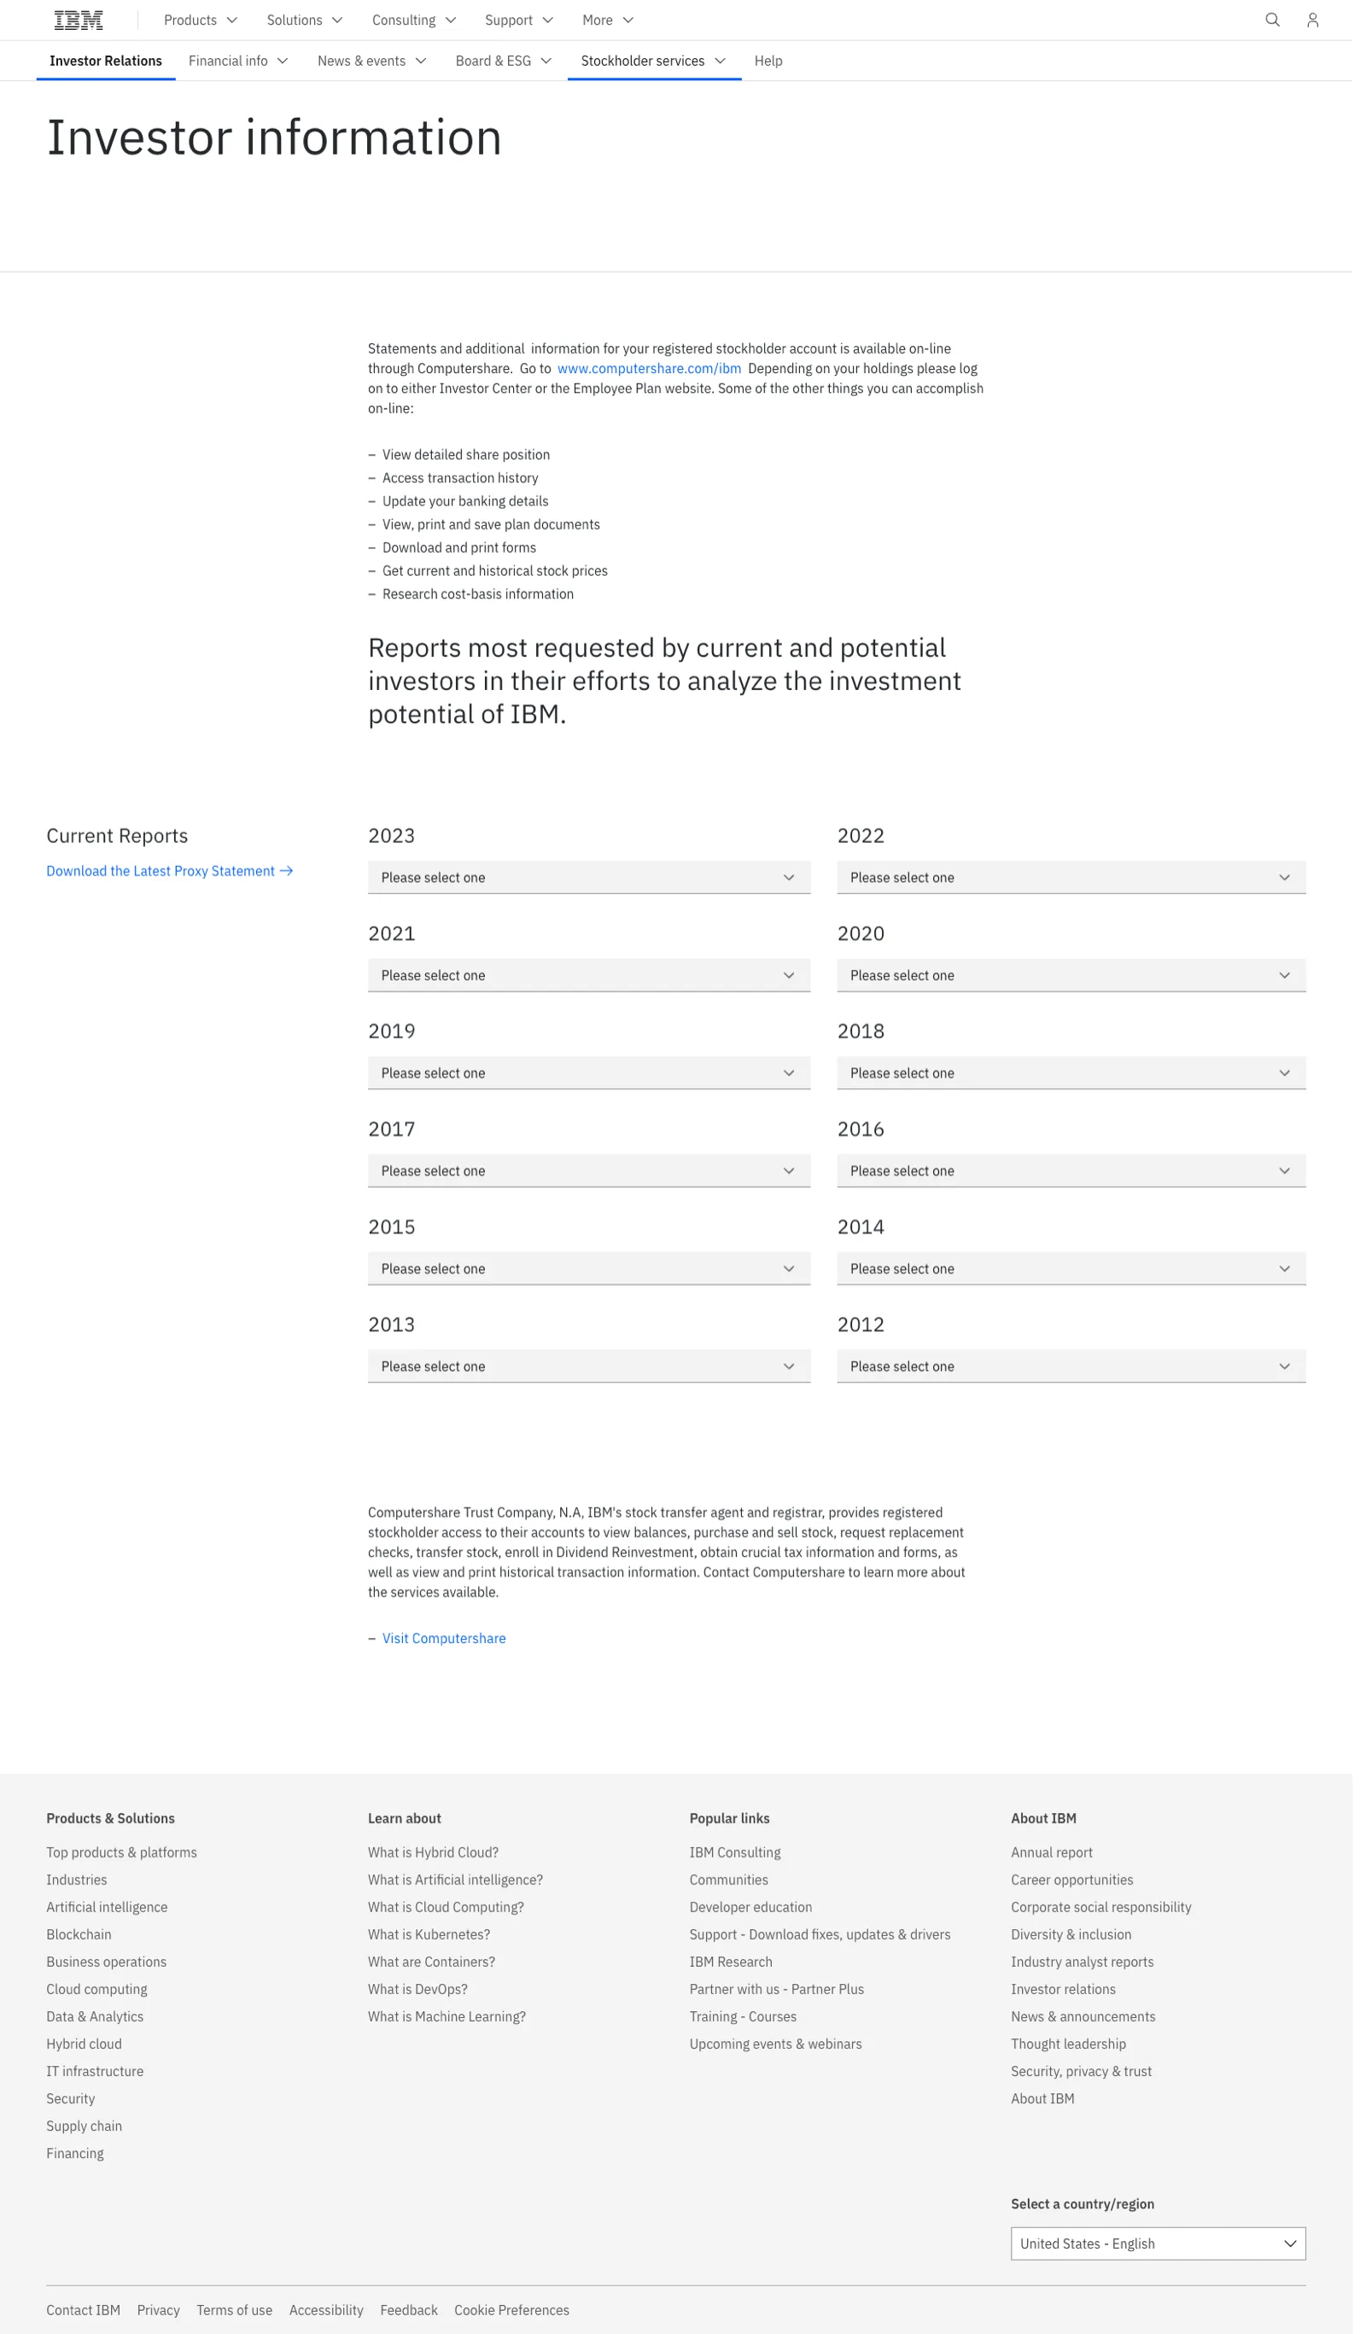Click the News & events chevron

[x=425, y=61]
